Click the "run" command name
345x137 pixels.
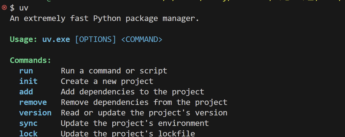click(x=26, y=71)
